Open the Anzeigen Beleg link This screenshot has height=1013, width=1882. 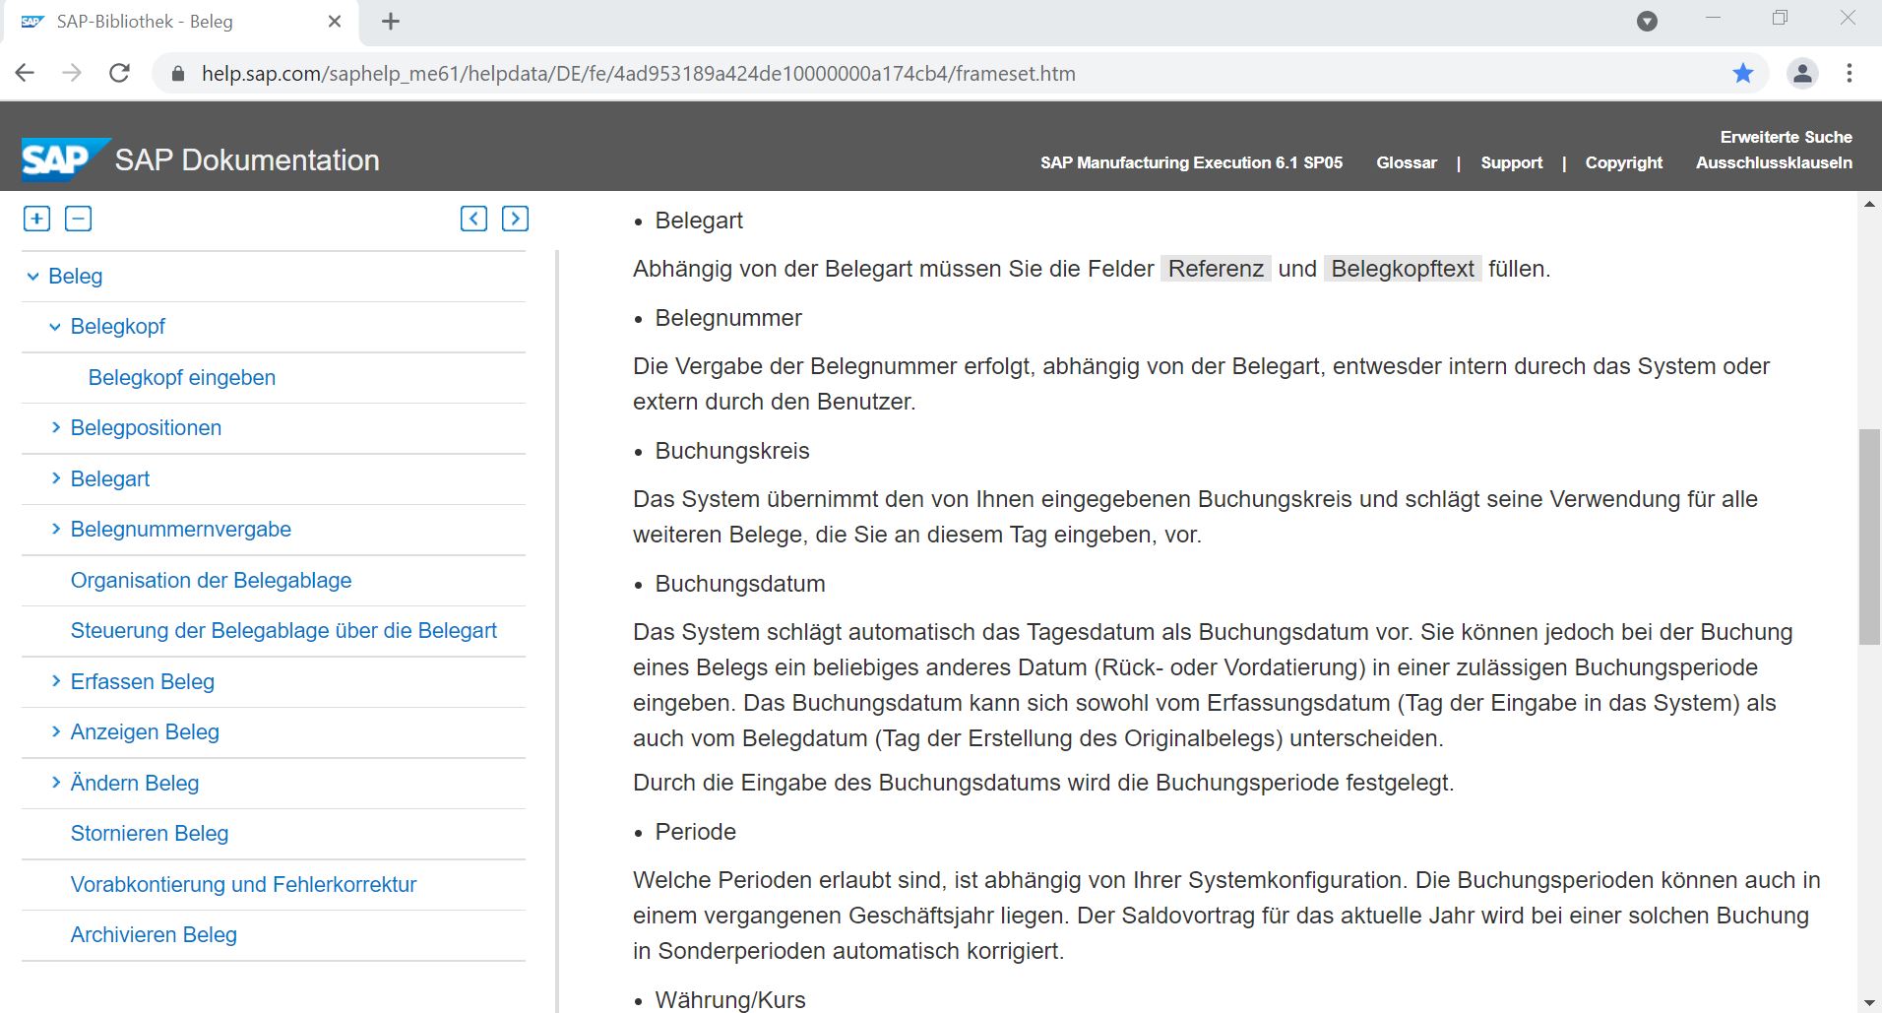coord(145,731)
